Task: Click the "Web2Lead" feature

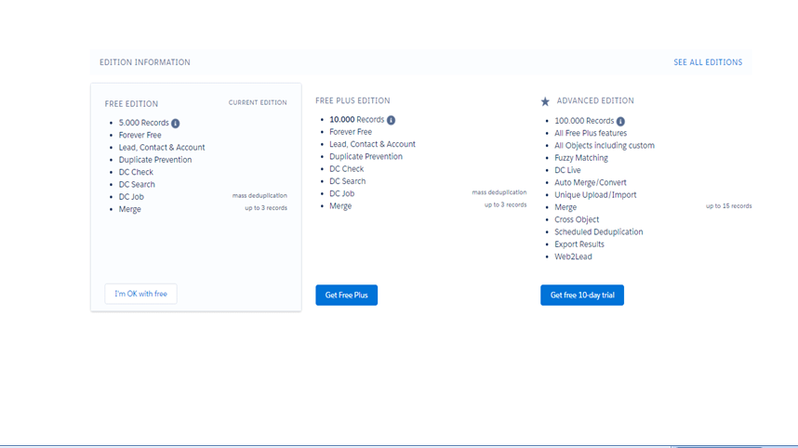Action: (x=573, y=257)
